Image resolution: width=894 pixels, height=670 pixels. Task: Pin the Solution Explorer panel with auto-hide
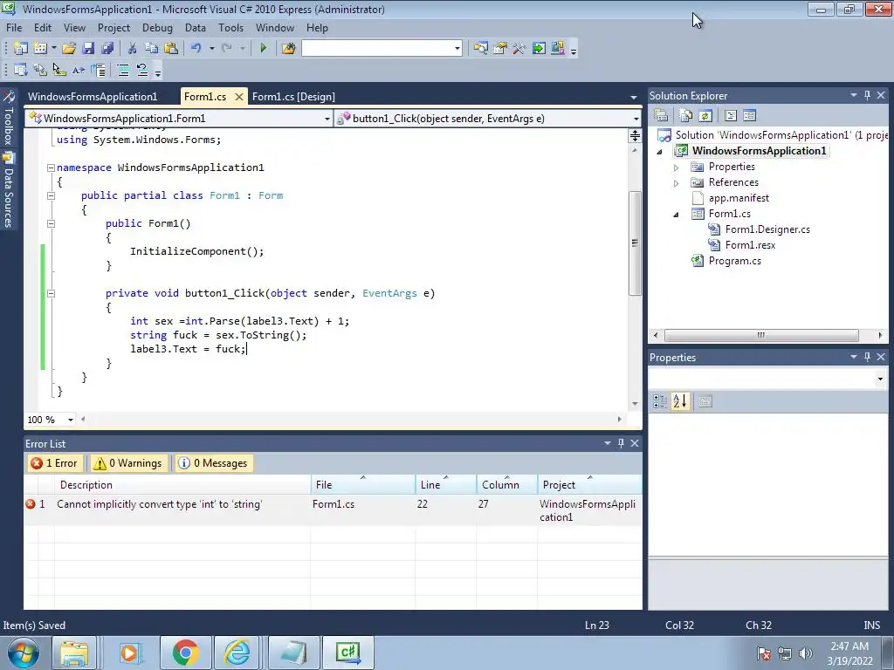[867, 95]
